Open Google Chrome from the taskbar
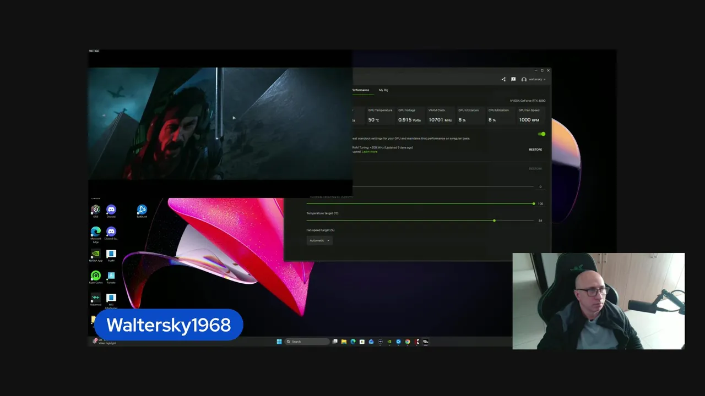The image size is (705, 396). tap(408, 342)
